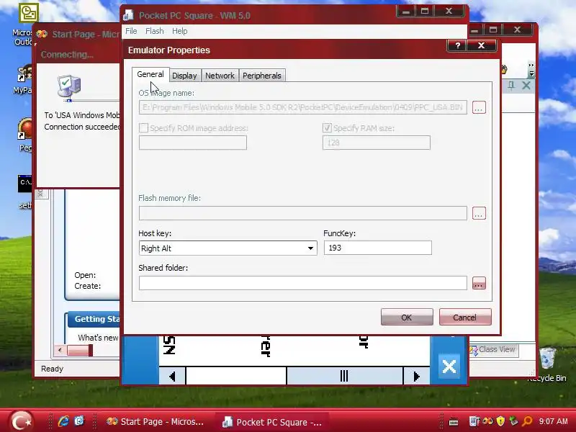The image size is (576, 432).
Task: Toggle Specify ROM image address checkbox
Action: tap(143, 128)
